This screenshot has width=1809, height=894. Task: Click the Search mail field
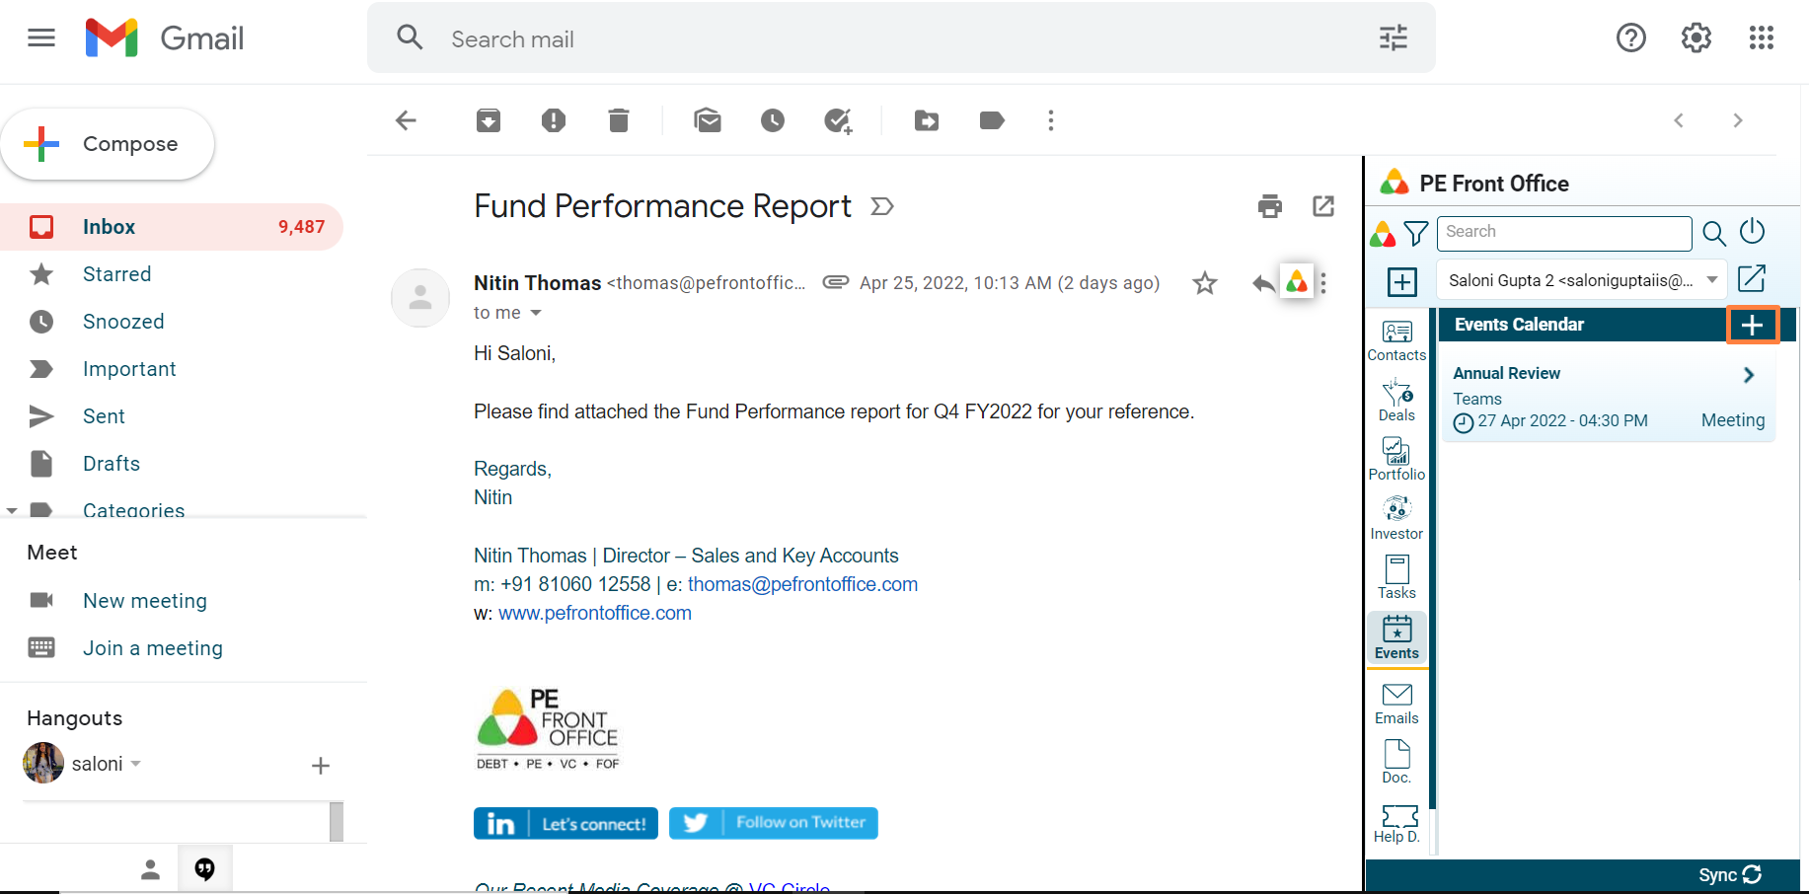click(x=888, y=39)
